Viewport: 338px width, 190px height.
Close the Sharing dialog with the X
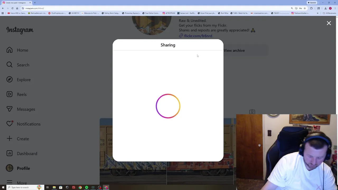[x=329, y=23]
